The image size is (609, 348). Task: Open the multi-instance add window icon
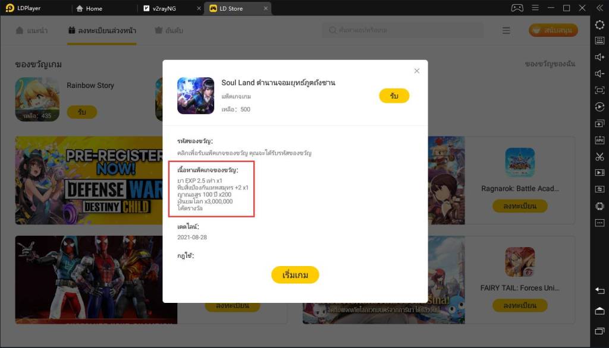click(599, 124)
